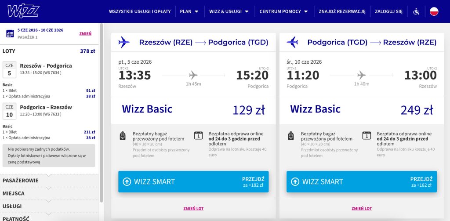Click the sidebar vertical scrollbar
Viewport: 450px width, 221px height.
tap(102, 110)
